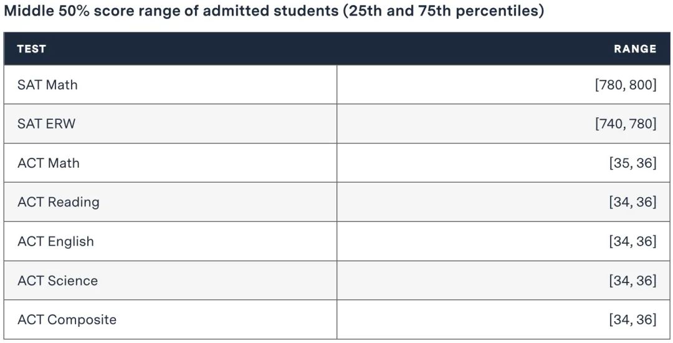Screen dimensions: 673x343
Task: Click the TEST column header
Action: pyautogui.click(x=32, y=49)
